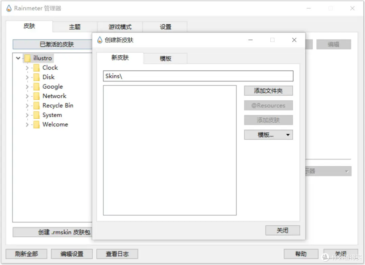The image size is (365, 265).
Task: Open the 模板... dropdown button
Action: [268, 135]
